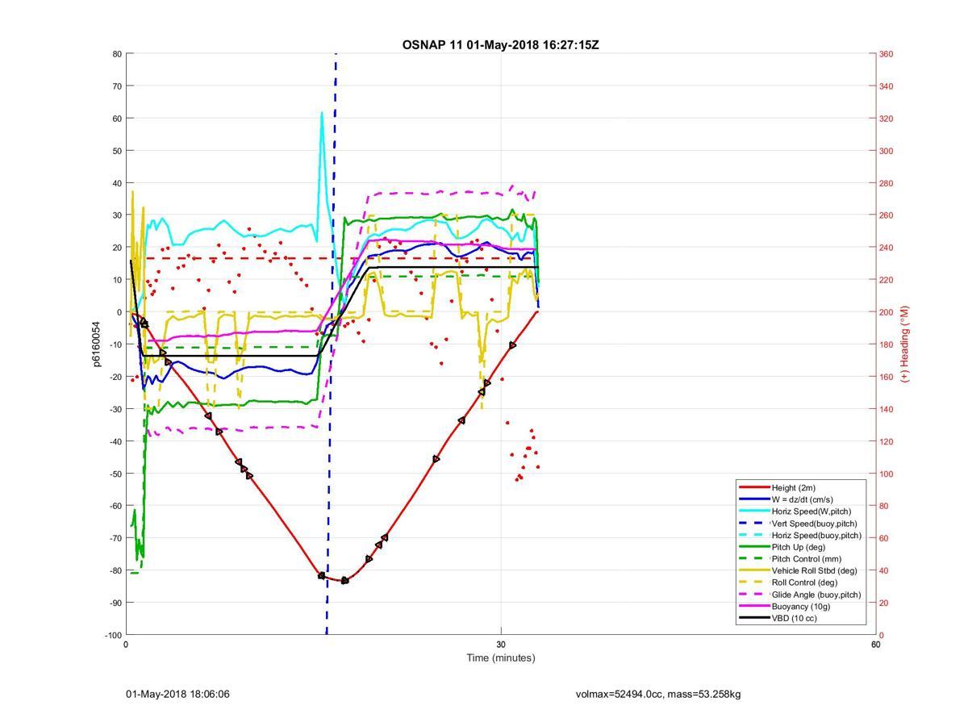Click left axis tick label "-60"

[x=115, y=506]
